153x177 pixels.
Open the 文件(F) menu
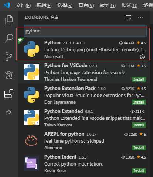pyautogui.click(x=23, y=6)
